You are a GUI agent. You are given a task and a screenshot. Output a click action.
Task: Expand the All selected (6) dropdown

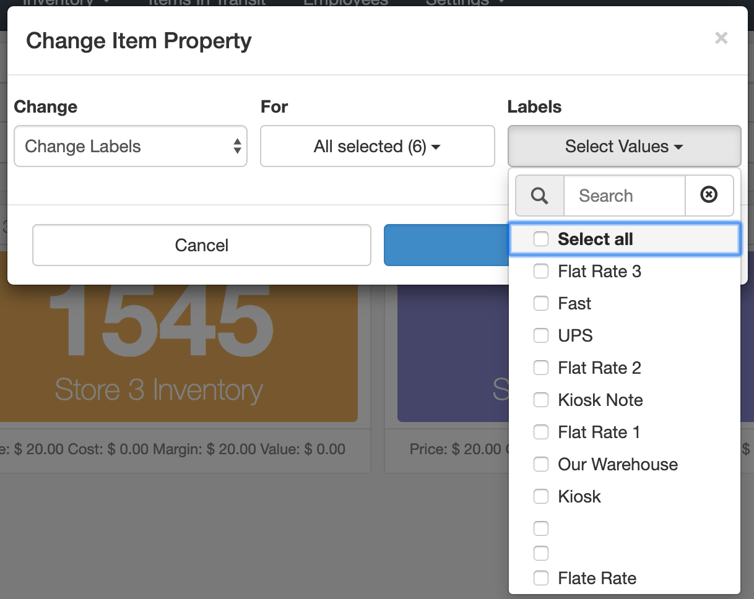[x=377, y=146]
